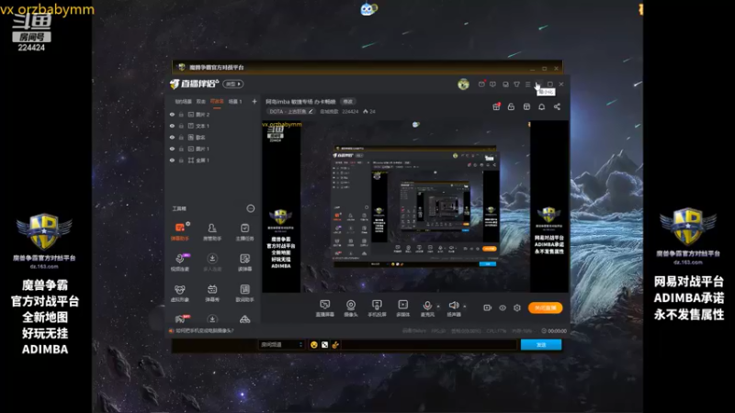The image size is (735, 413).
Task: Open the user avatar profile
Action: click(463, 84)
